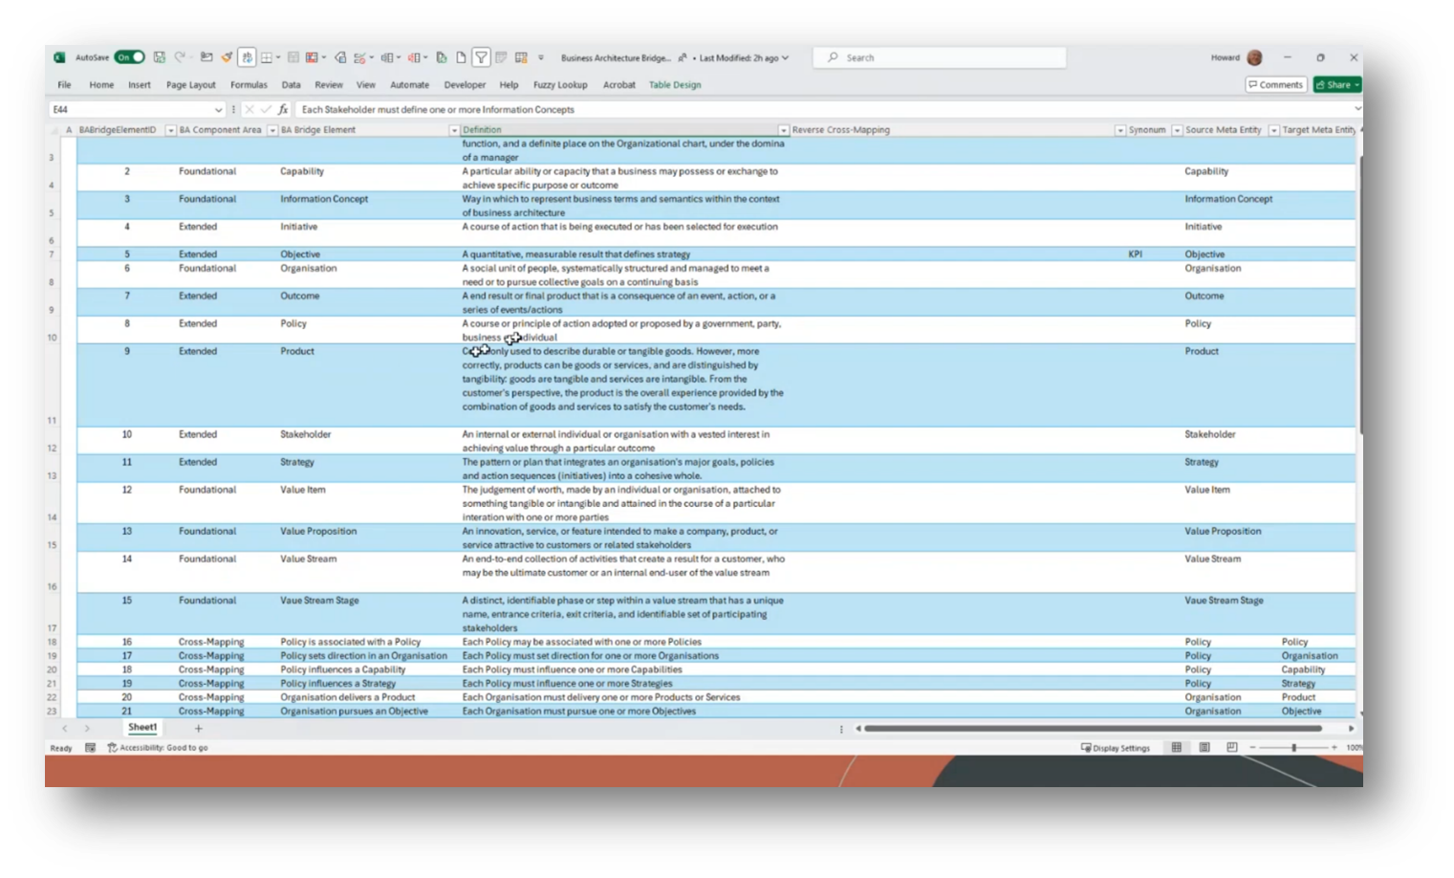This screenshot has height=878, width=1454.
Task: Click the Filter funnel icon in toolbar
Action: click(x=481, y=57)
